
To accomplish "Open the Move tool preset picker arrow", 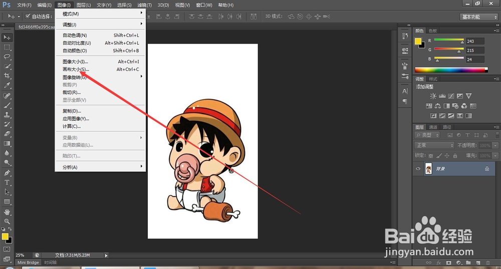I will point(19,16).
